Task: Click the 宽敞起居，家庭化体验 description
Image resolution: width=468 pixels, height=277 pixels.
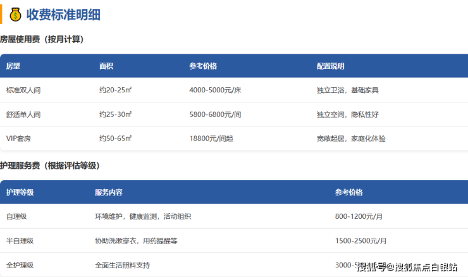Action: tap(351, 138)
